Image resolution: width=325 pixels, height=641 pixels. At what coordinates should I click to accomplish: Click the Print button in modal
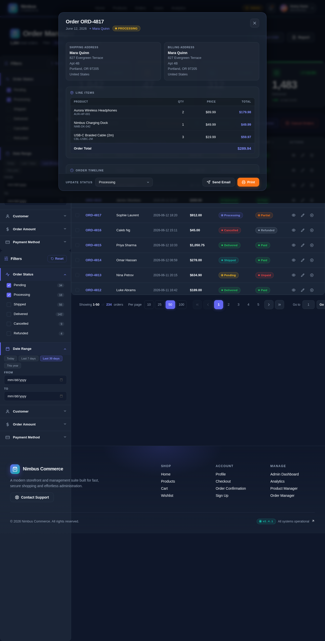click(x=248, y=182)
